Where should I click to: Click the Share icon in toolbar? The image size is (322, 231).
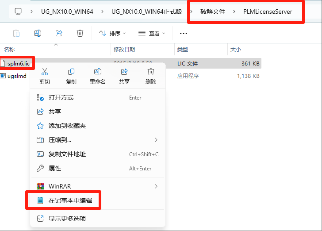[x=59, y=33]
